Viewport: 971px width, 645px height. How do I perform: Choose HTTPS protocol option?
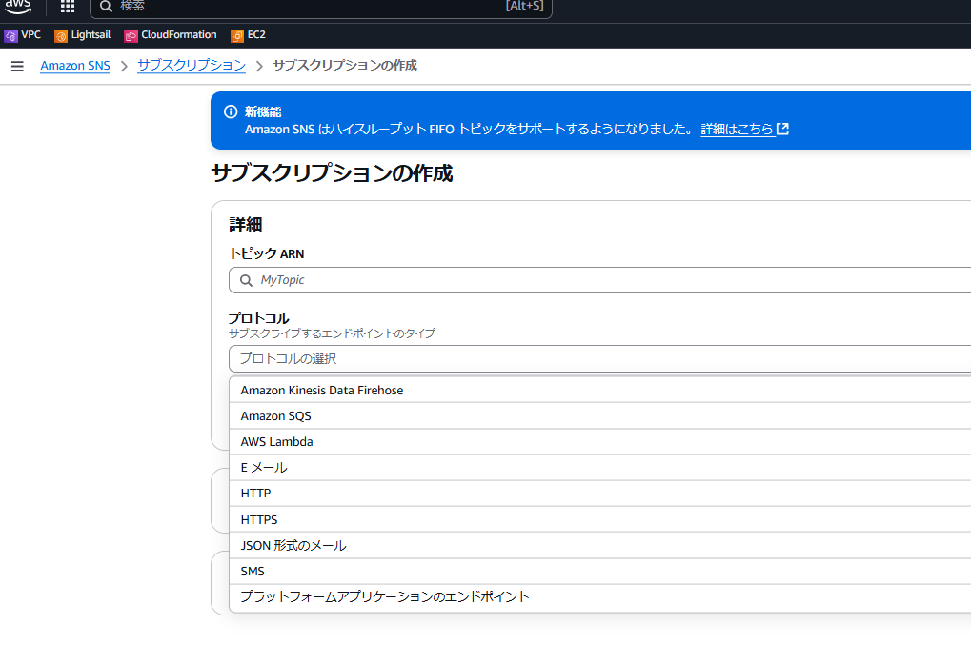pyautogui.click(x=599, y=519)
